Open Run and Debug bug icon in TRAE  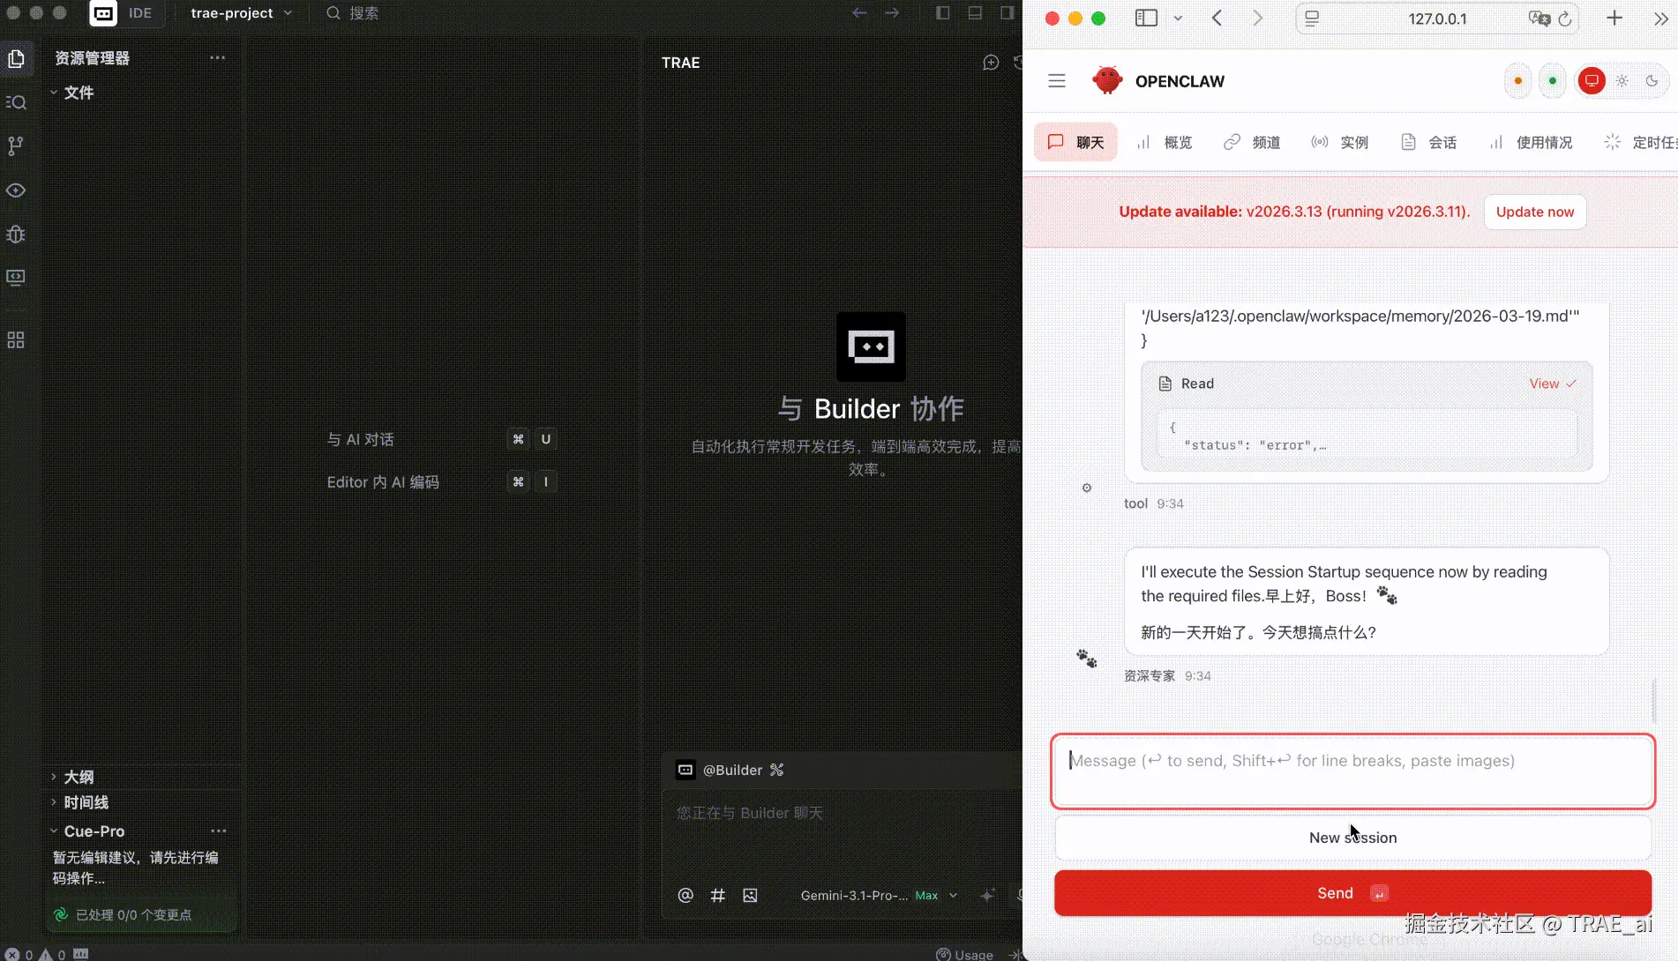[16, 234]
